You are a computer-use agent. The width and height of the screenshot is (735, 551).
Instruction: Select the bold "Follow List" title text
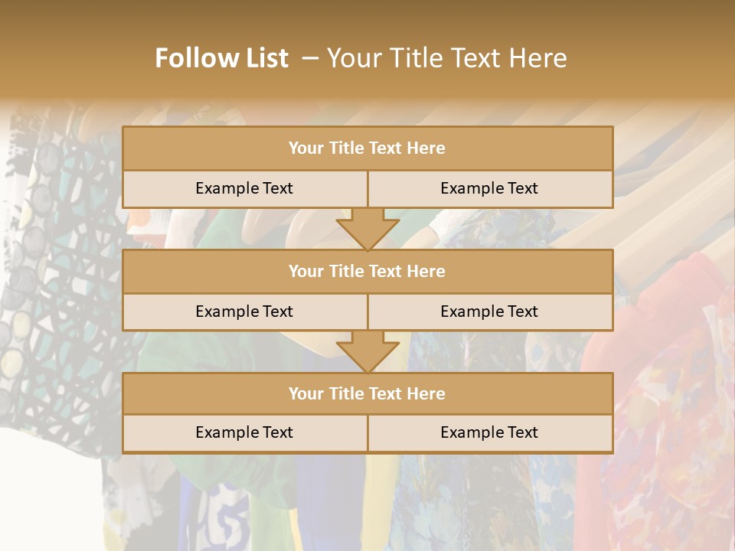[221, 58]
